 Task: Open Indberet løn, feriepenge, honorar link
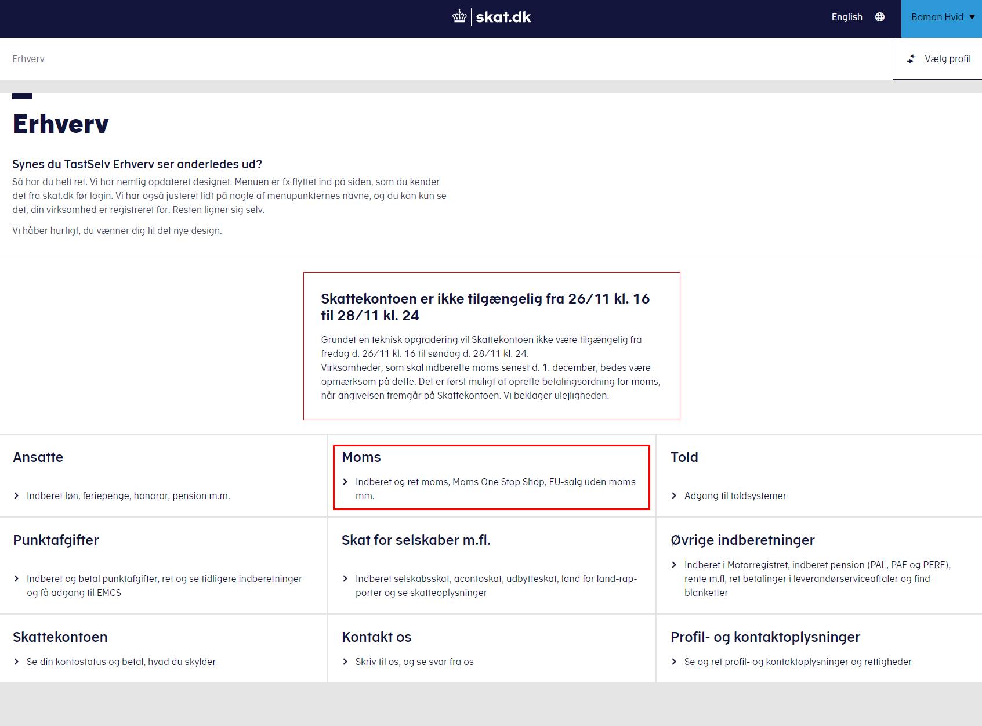128,496
